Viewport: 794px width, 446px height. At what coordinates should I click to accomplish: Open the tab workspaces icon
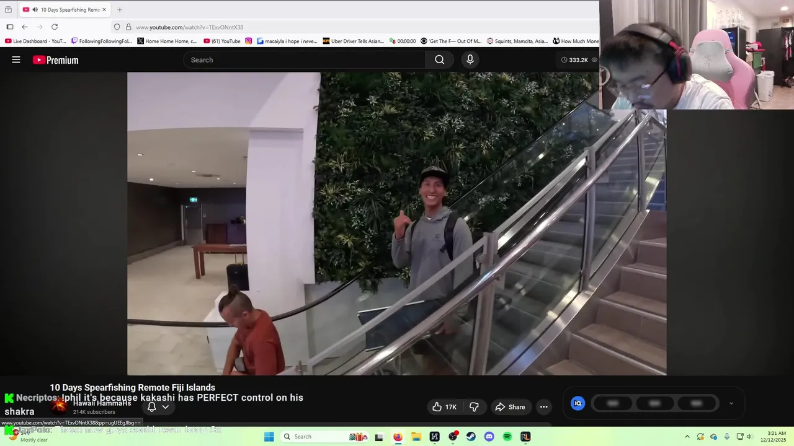pos(8,10)
